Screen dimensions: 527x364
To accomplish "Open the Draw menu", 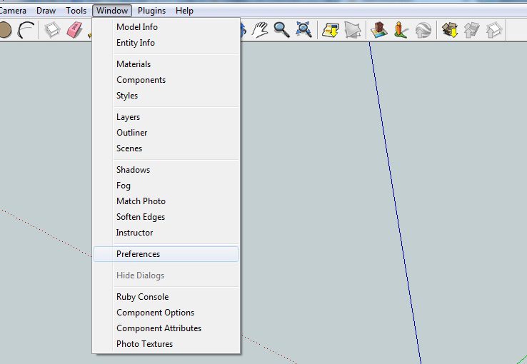I will [46, 11].
